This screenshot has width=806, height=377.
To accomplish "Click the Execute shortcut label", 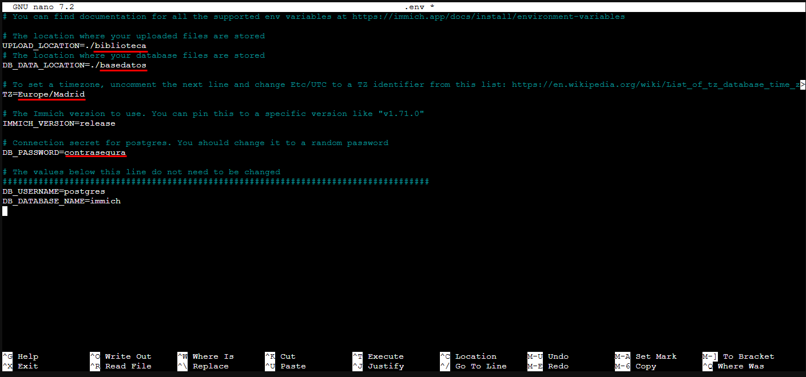I will click(x=386, y=356).
